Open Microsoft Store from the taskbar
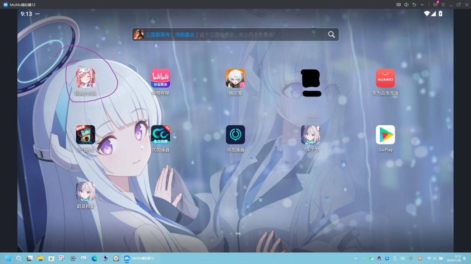 click(x=51, y=258)
